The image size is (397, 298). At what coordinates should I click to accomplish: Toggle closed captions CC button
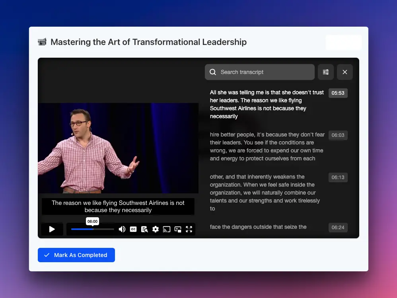[133, 229]
